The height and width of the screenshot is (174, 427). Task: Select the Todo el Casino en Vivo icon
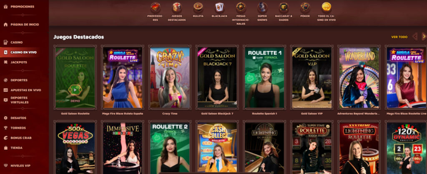point(326,7)
